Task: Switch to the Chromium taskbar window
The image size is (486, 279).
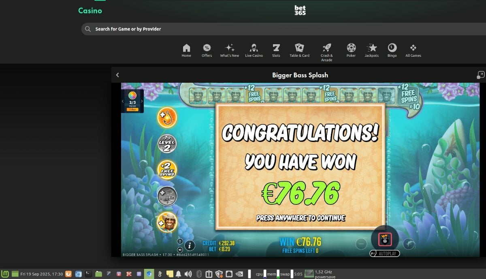Action: point(149,274)
